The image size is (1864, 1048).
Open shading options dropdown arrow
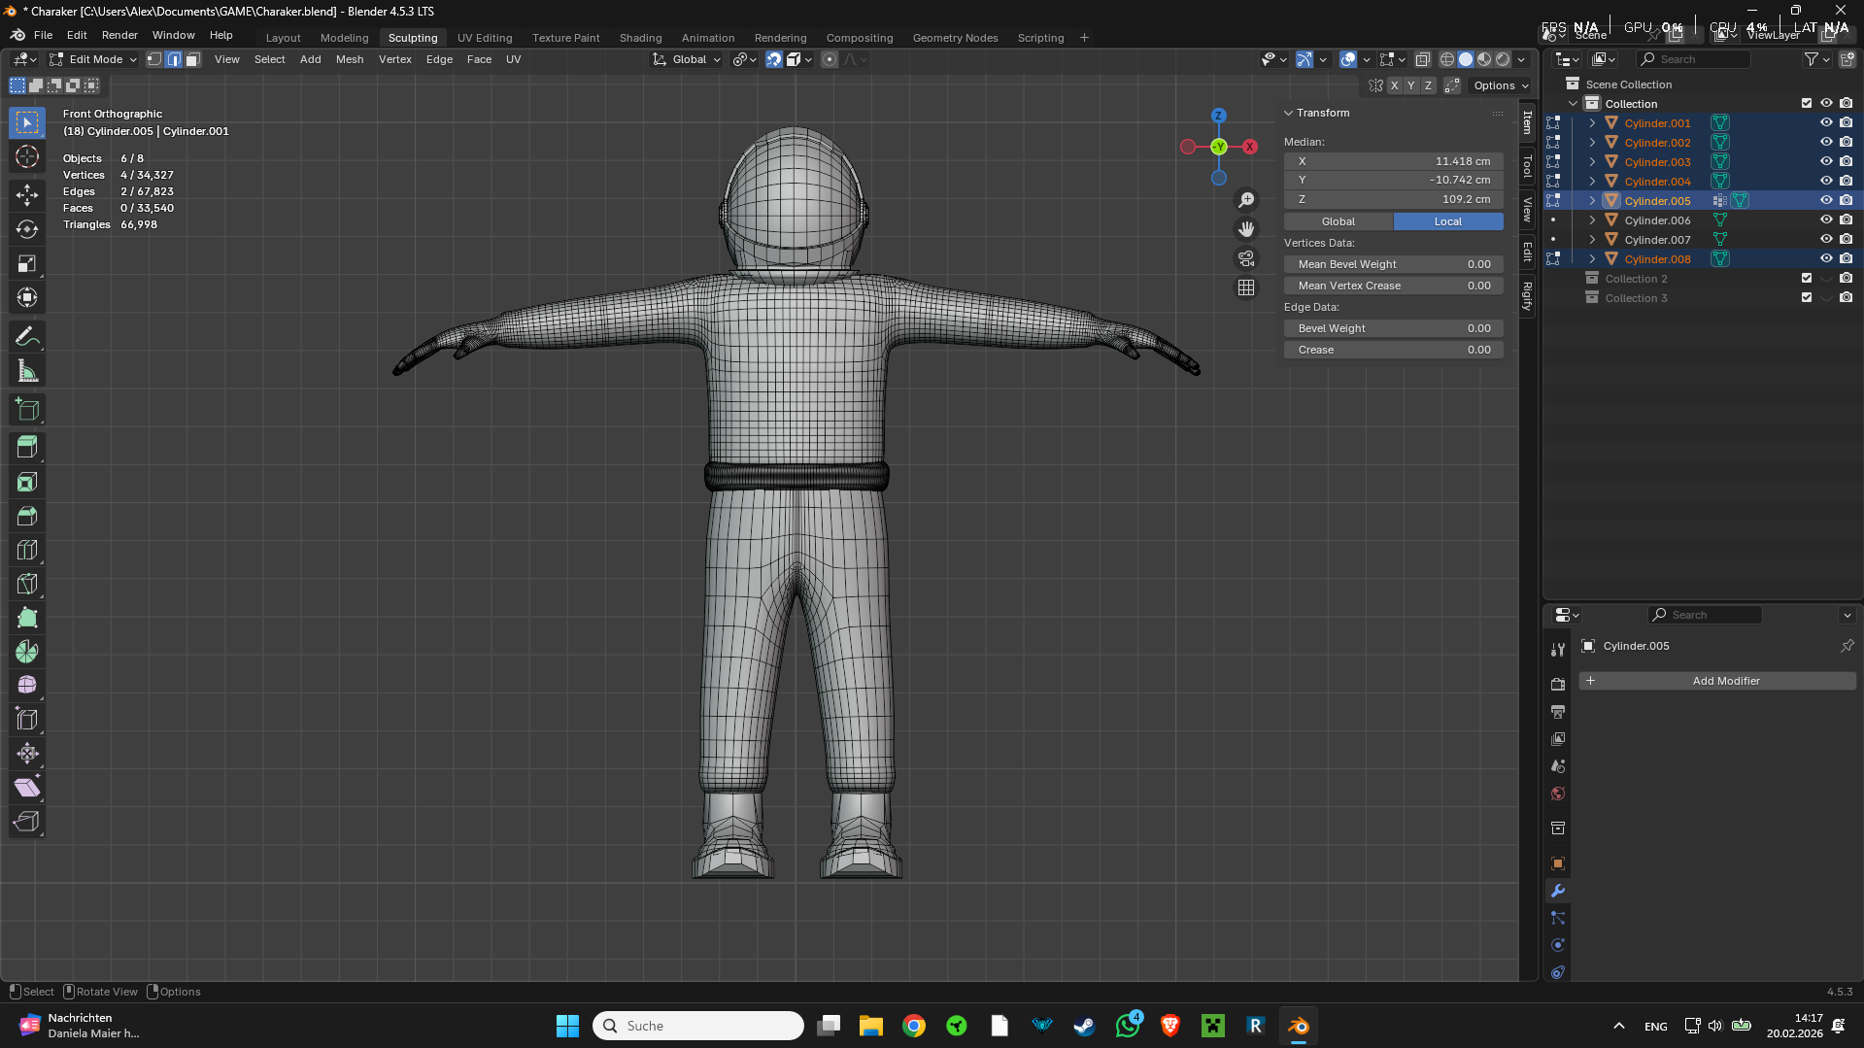[1522, 59]
